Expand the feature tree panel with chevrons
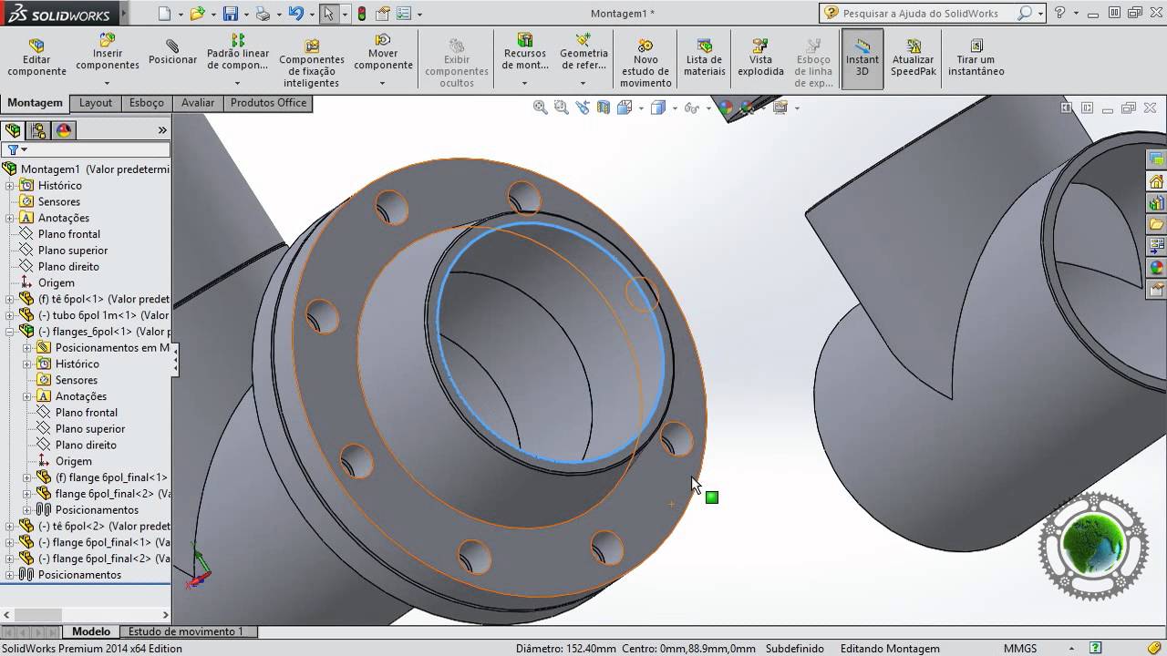This screenshot has height=656, width=1167. click(x=162, y=130)
